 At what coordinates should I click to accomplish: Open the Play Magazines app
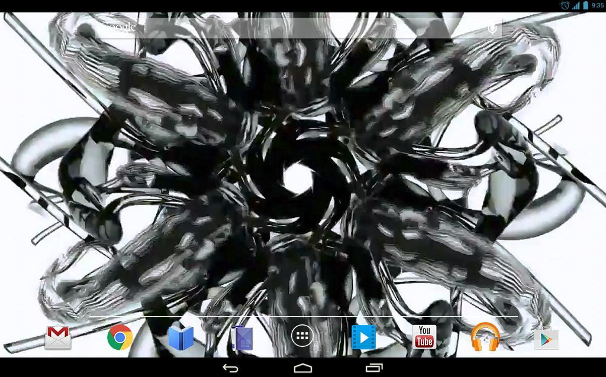(242, 339)
